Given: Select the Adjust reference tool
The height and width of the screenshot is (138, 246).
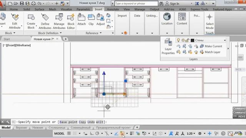Looking at the screenshot, I should (100, 20).
